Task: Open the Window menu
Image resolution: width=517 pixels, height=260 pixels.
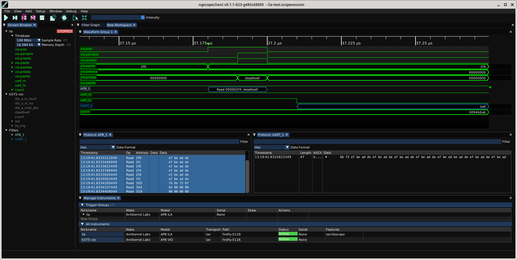Action: 56,11
